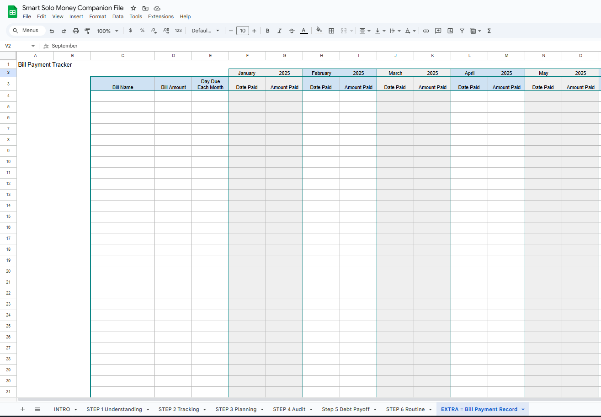Search the menus box
601x417 pixels.
[27, 31]
